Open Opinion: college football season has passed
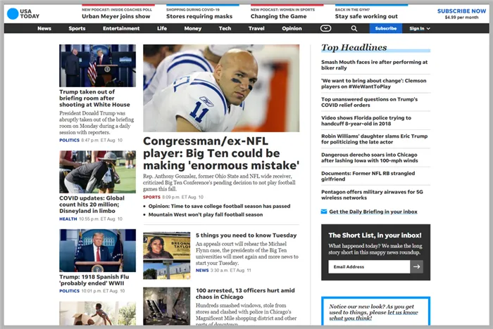The width and height of the screenshot is (493, 329). coord(220,206)
